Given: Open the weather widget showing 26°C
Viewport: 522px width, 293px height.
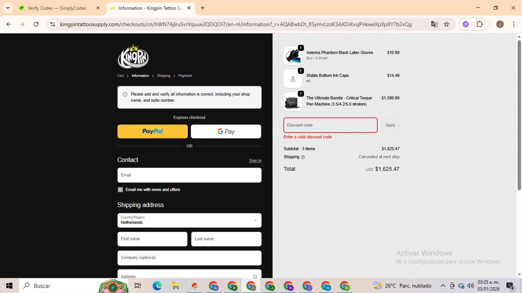Looking at the screenshot, I should [402, 286].
